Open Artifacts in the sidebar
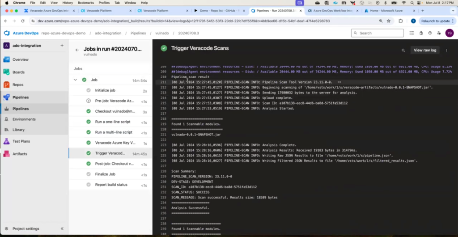The width and height of the screenshot is (458, 237). (20, 154)
